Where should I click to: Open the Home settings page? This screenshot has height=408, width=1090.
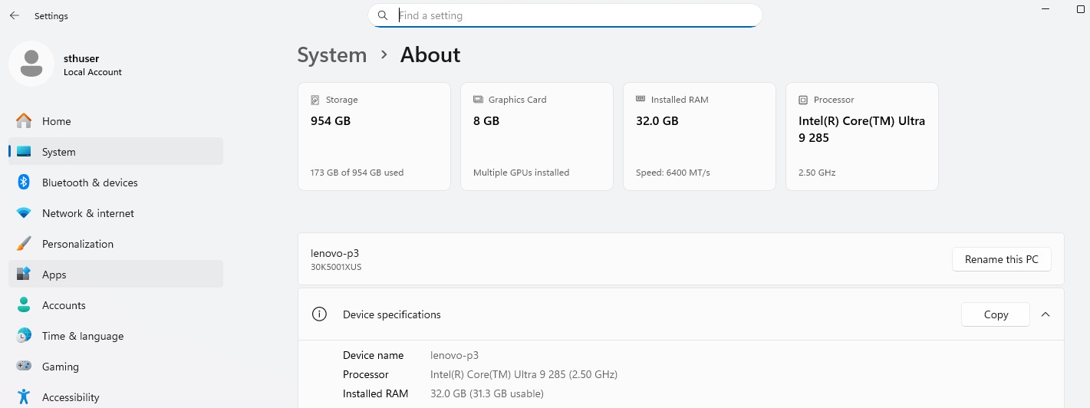tap(56, 121)
